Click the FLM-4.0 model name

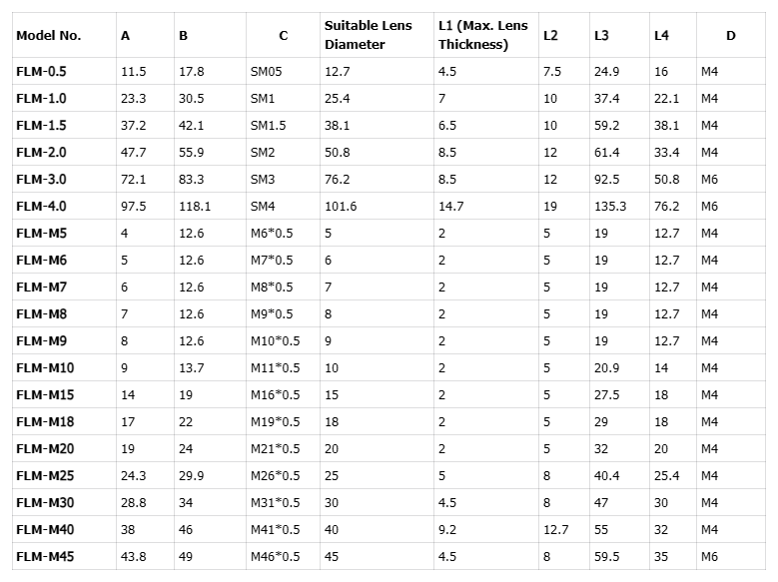tap(41, 207)
